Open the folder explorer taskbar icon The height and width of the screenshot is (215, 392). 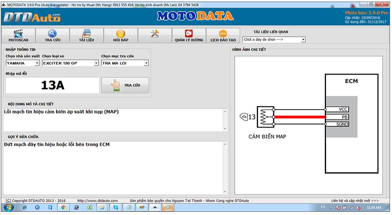pyautogui.click(x=102, y=207)
